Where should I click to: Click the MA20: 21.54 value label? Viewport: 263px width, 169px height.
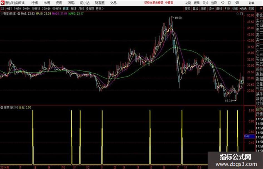click(x=60, y=14)
